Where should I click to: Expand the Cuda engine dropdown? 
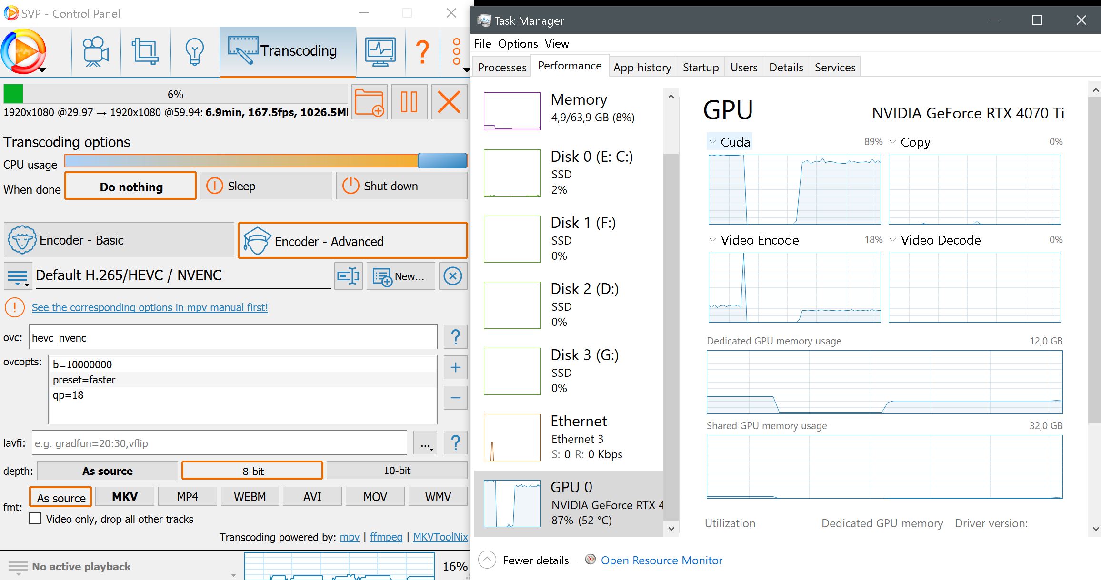click(x=713, y=142)
